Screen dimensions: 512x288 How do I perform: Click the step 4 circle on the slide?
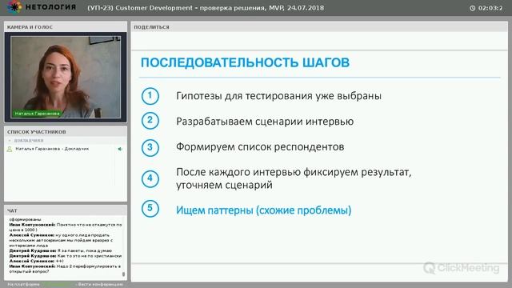click(x=150, y=178)
